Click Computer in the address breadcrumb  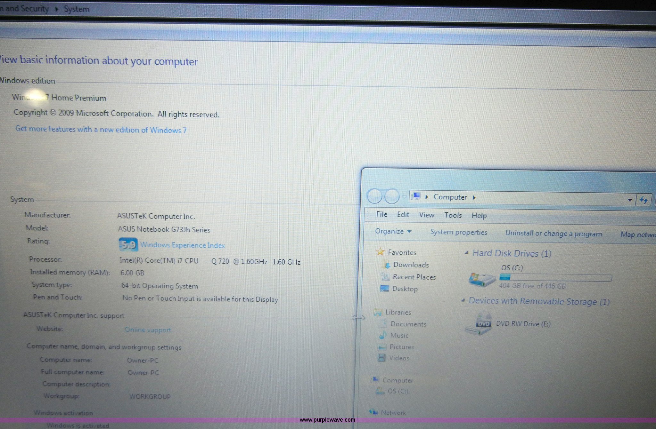(450, 197)
